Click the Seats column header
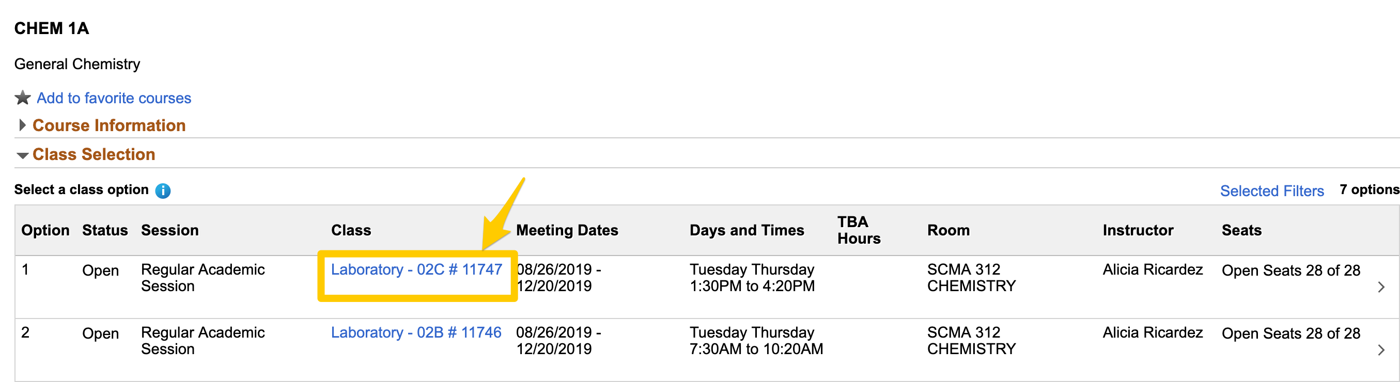The width and height of the screenshot is (1400, 382). pos(1241,230)
